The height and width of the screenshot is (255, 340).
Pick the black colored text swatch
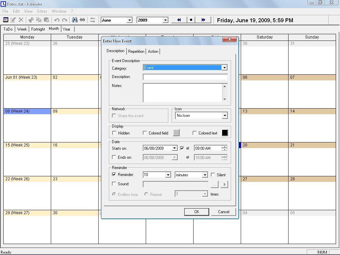coord(225,133)
